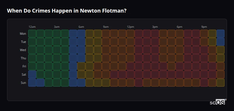Viewport: 234px width, 111px height.
Task: Select the Monday 11pm blue cell
Action: [221, 34]
